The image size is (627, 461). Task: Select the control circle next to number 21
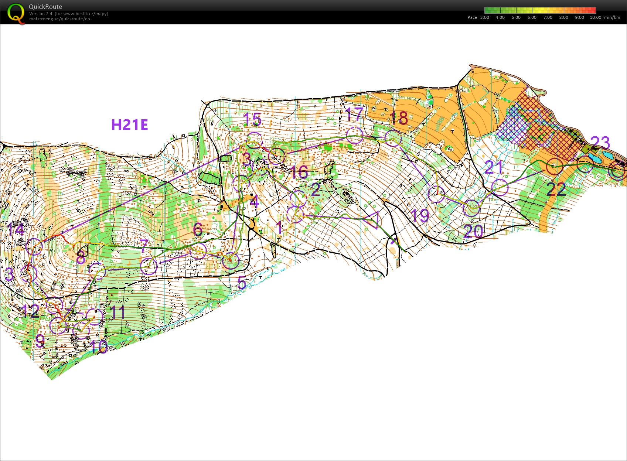pyautogui.click(x=500, y=187)
